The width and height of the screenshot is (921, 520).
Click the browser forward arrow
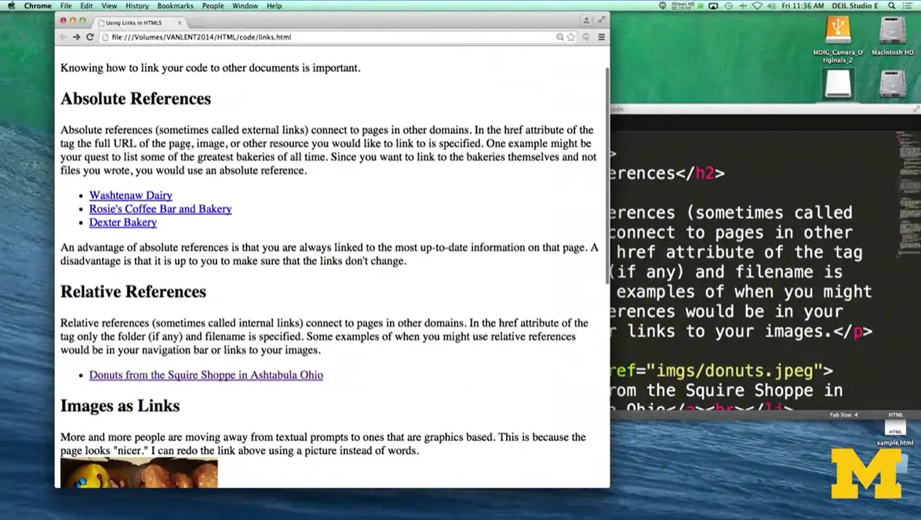pos(76,37)
